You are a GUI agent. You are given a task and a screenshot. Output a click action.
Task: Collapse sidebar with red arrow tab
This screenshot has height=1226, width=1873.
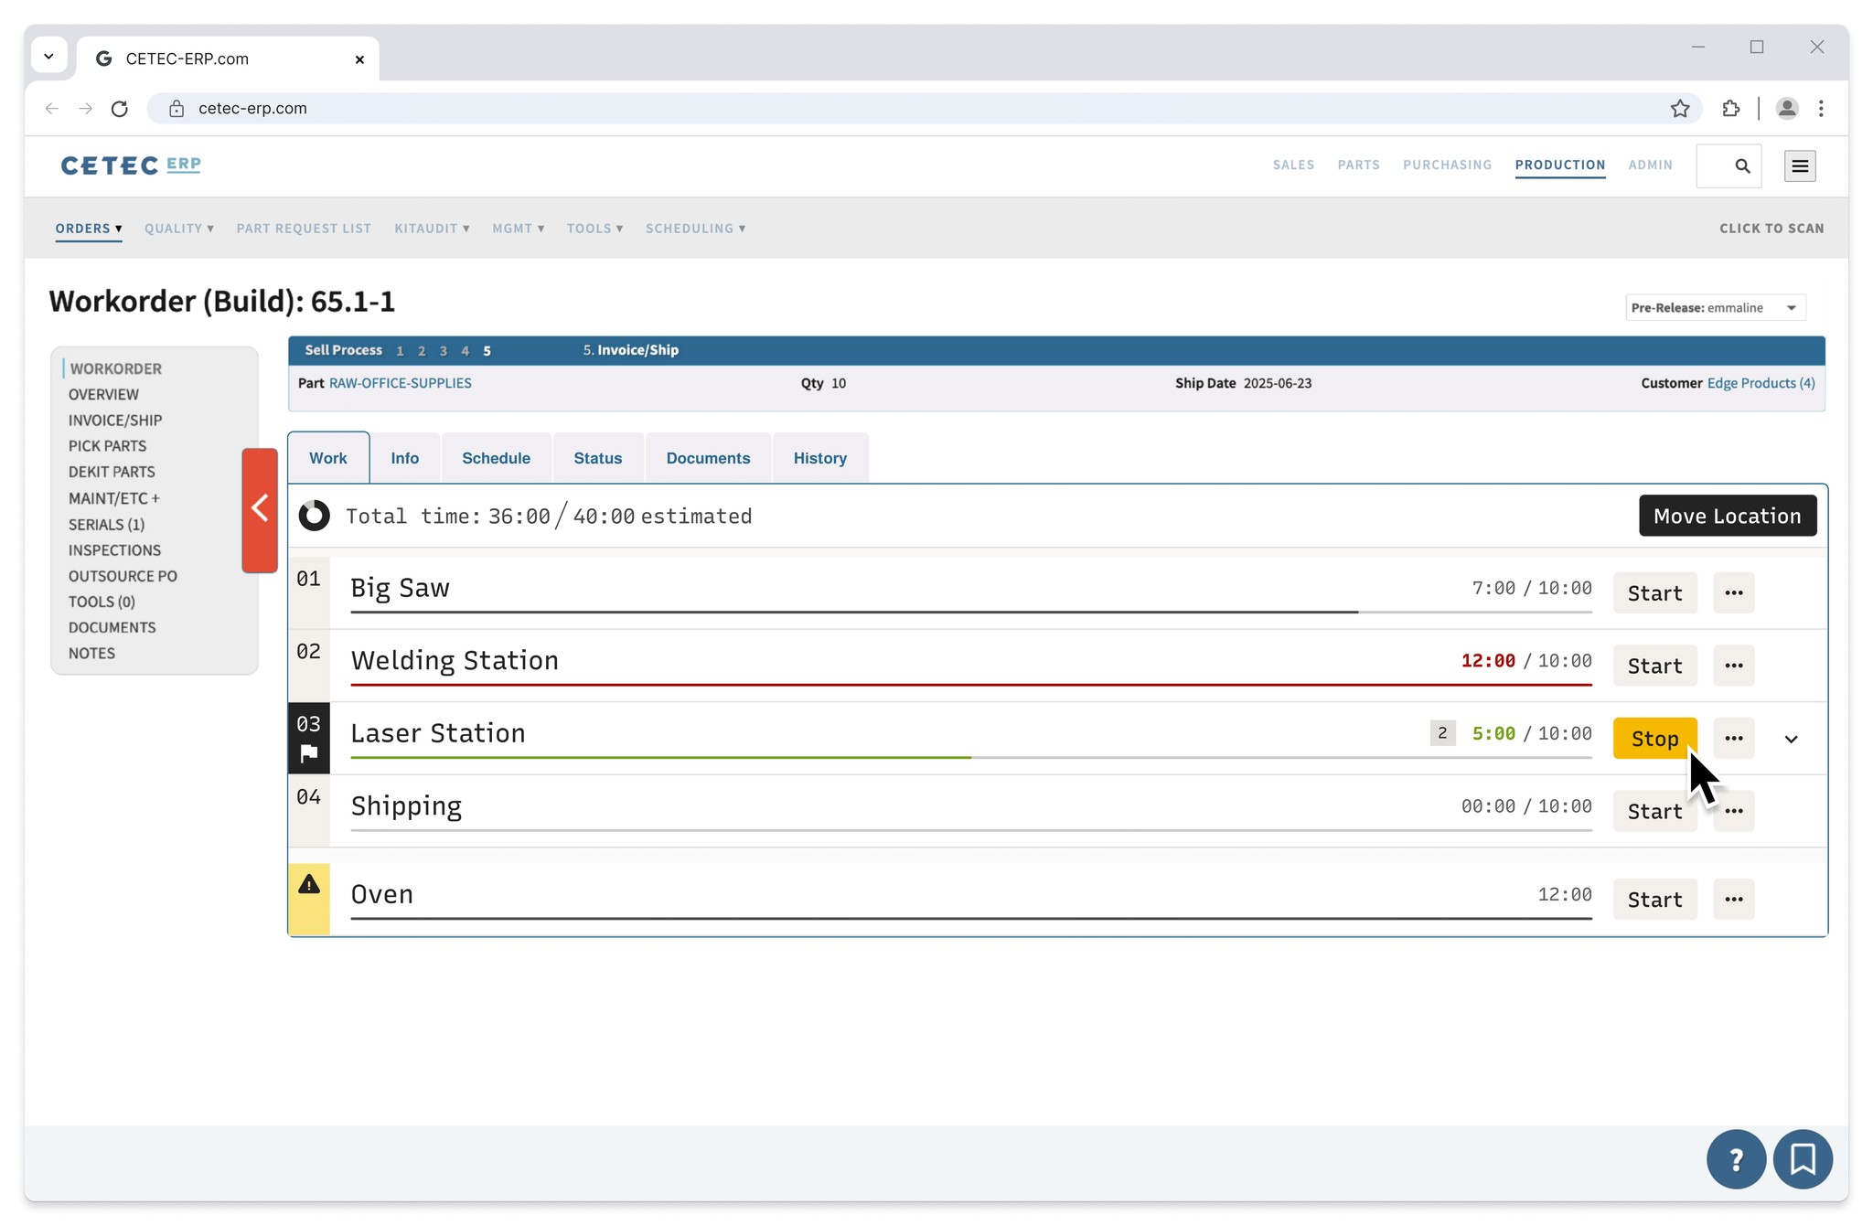pos(260,509)
